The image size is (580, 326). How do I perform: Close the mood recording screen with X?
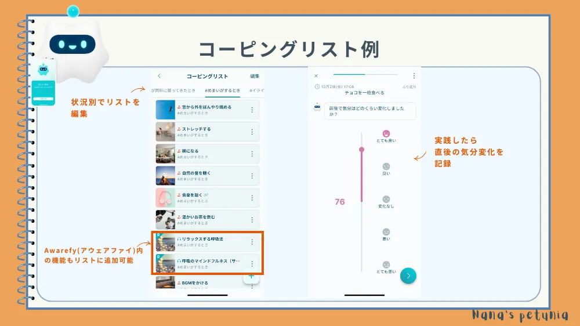(316, 76)
